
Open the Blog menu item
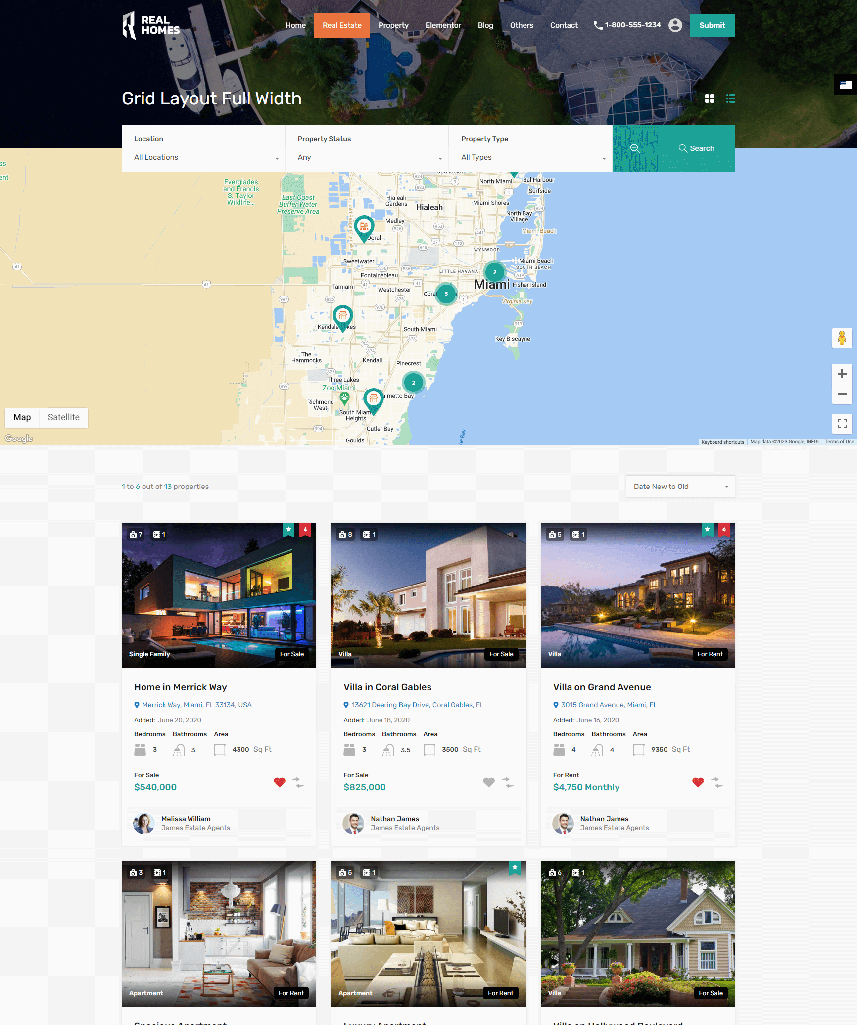(485, 25)
